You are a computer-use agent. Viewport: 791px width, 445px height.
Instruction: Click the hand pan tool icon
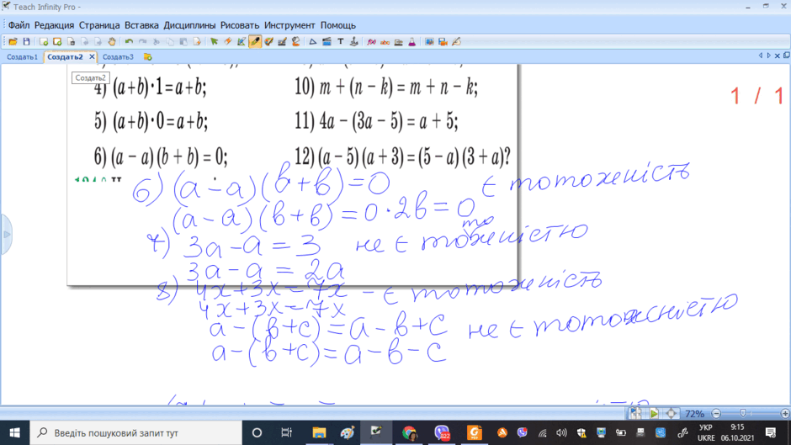(112, 42)
